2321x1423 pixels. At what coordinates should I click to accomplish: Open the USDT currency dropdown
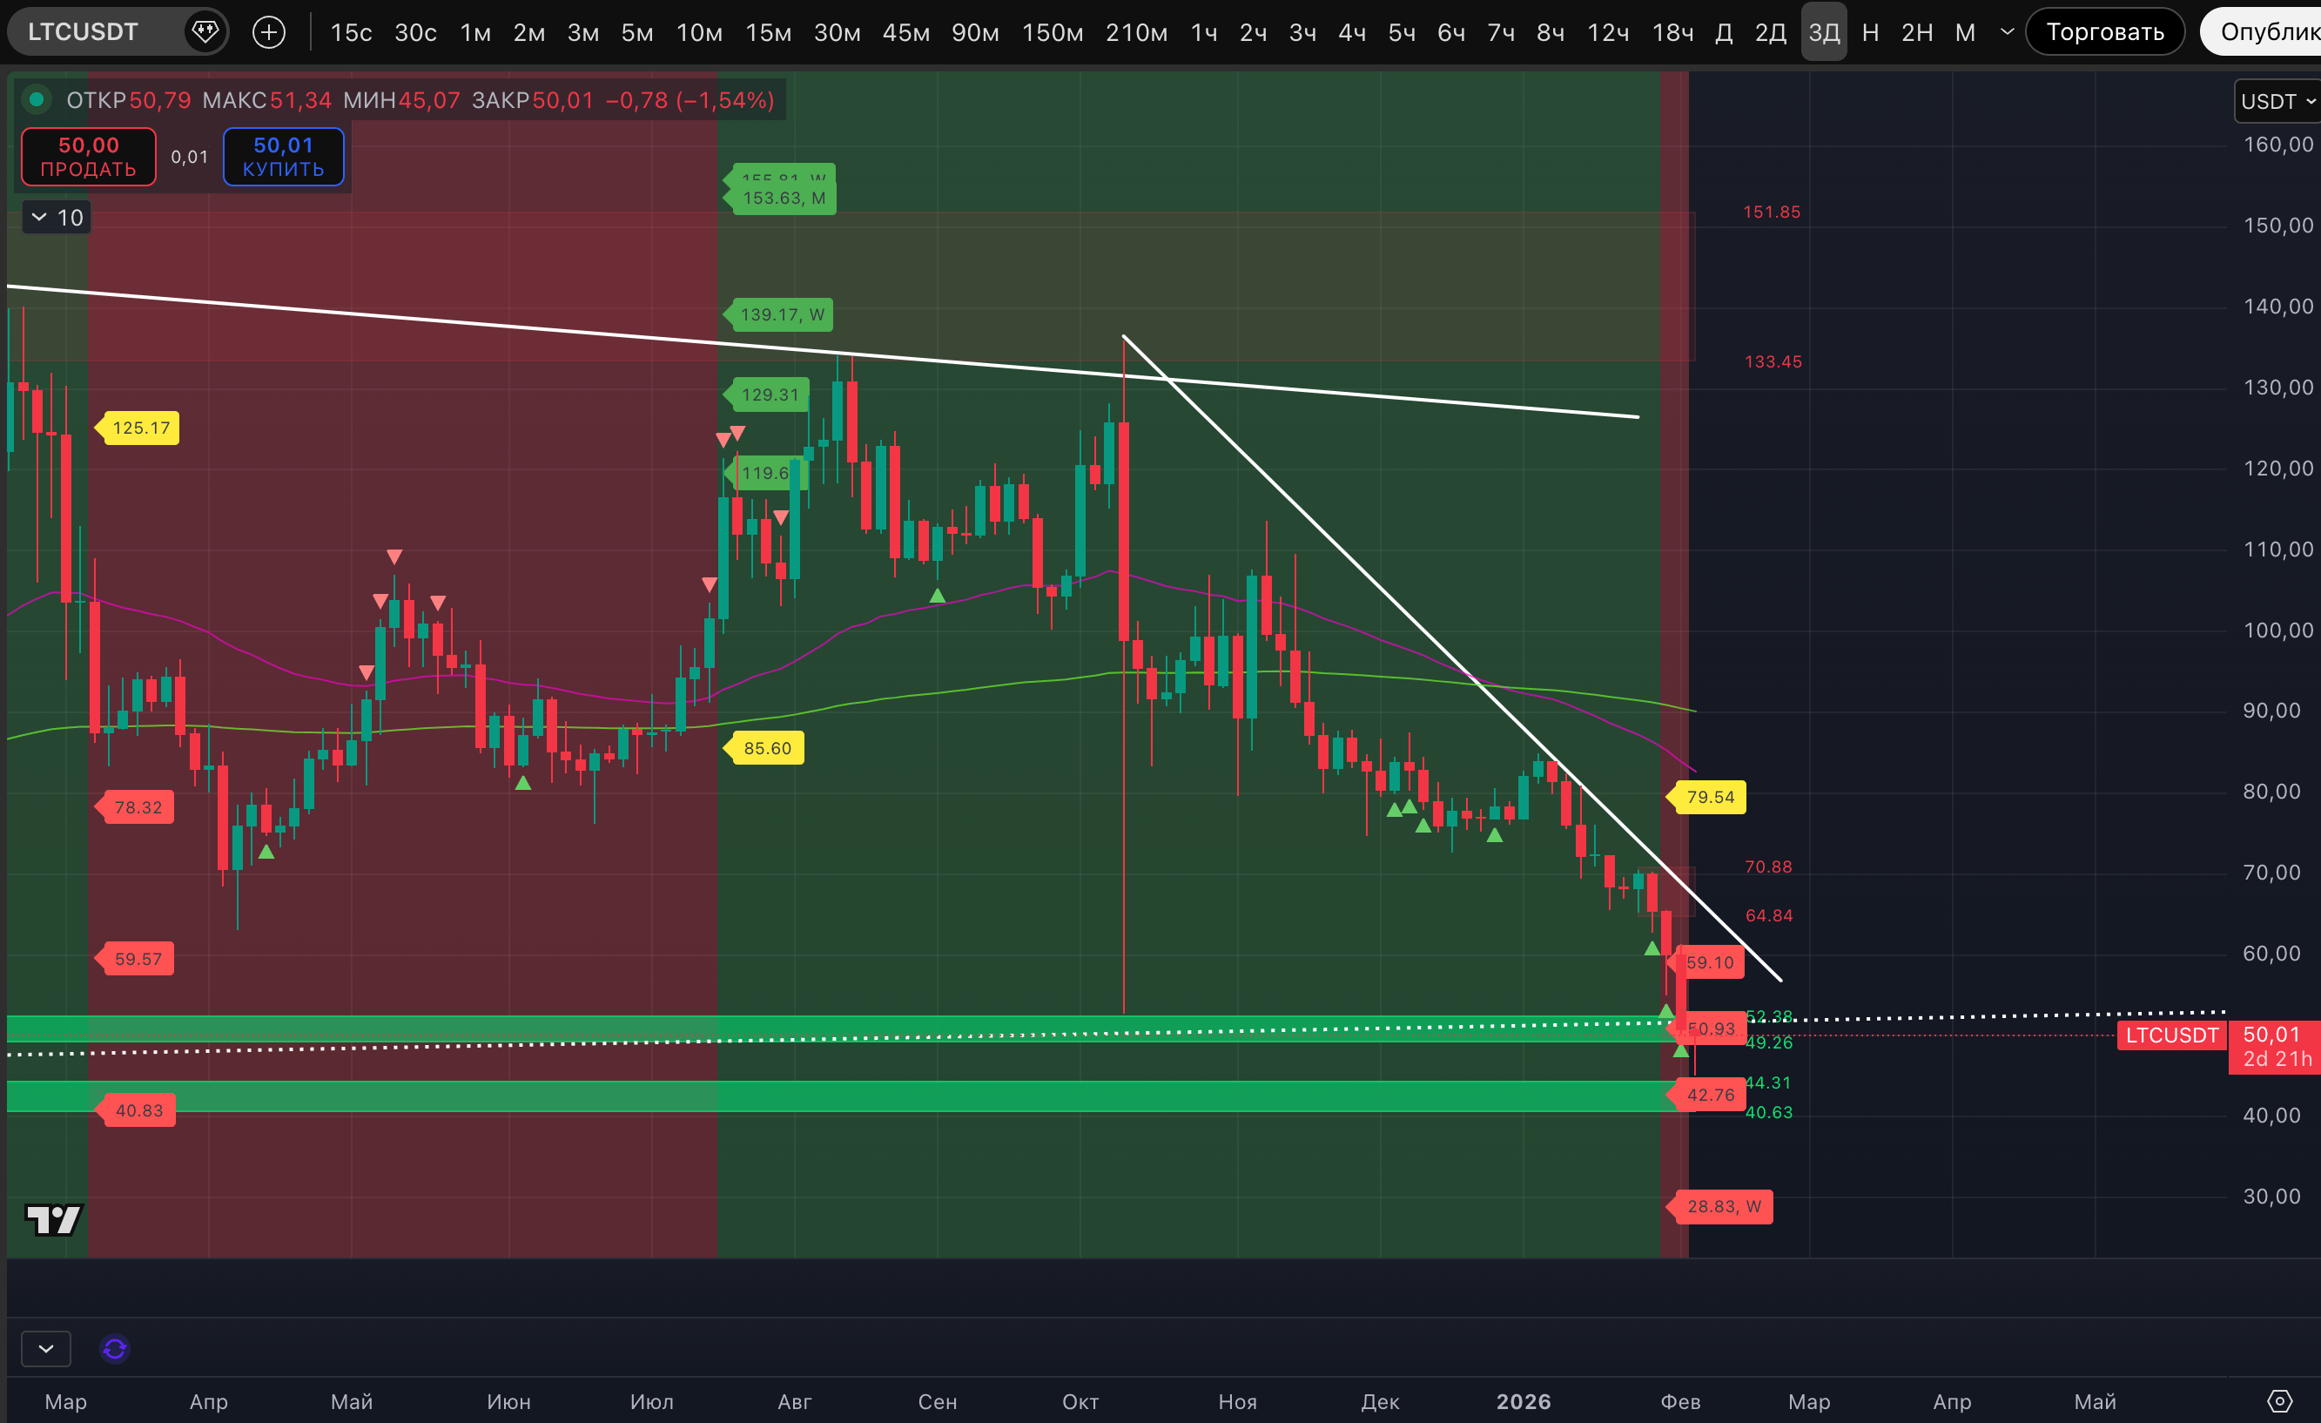(x=2277, y=101)
